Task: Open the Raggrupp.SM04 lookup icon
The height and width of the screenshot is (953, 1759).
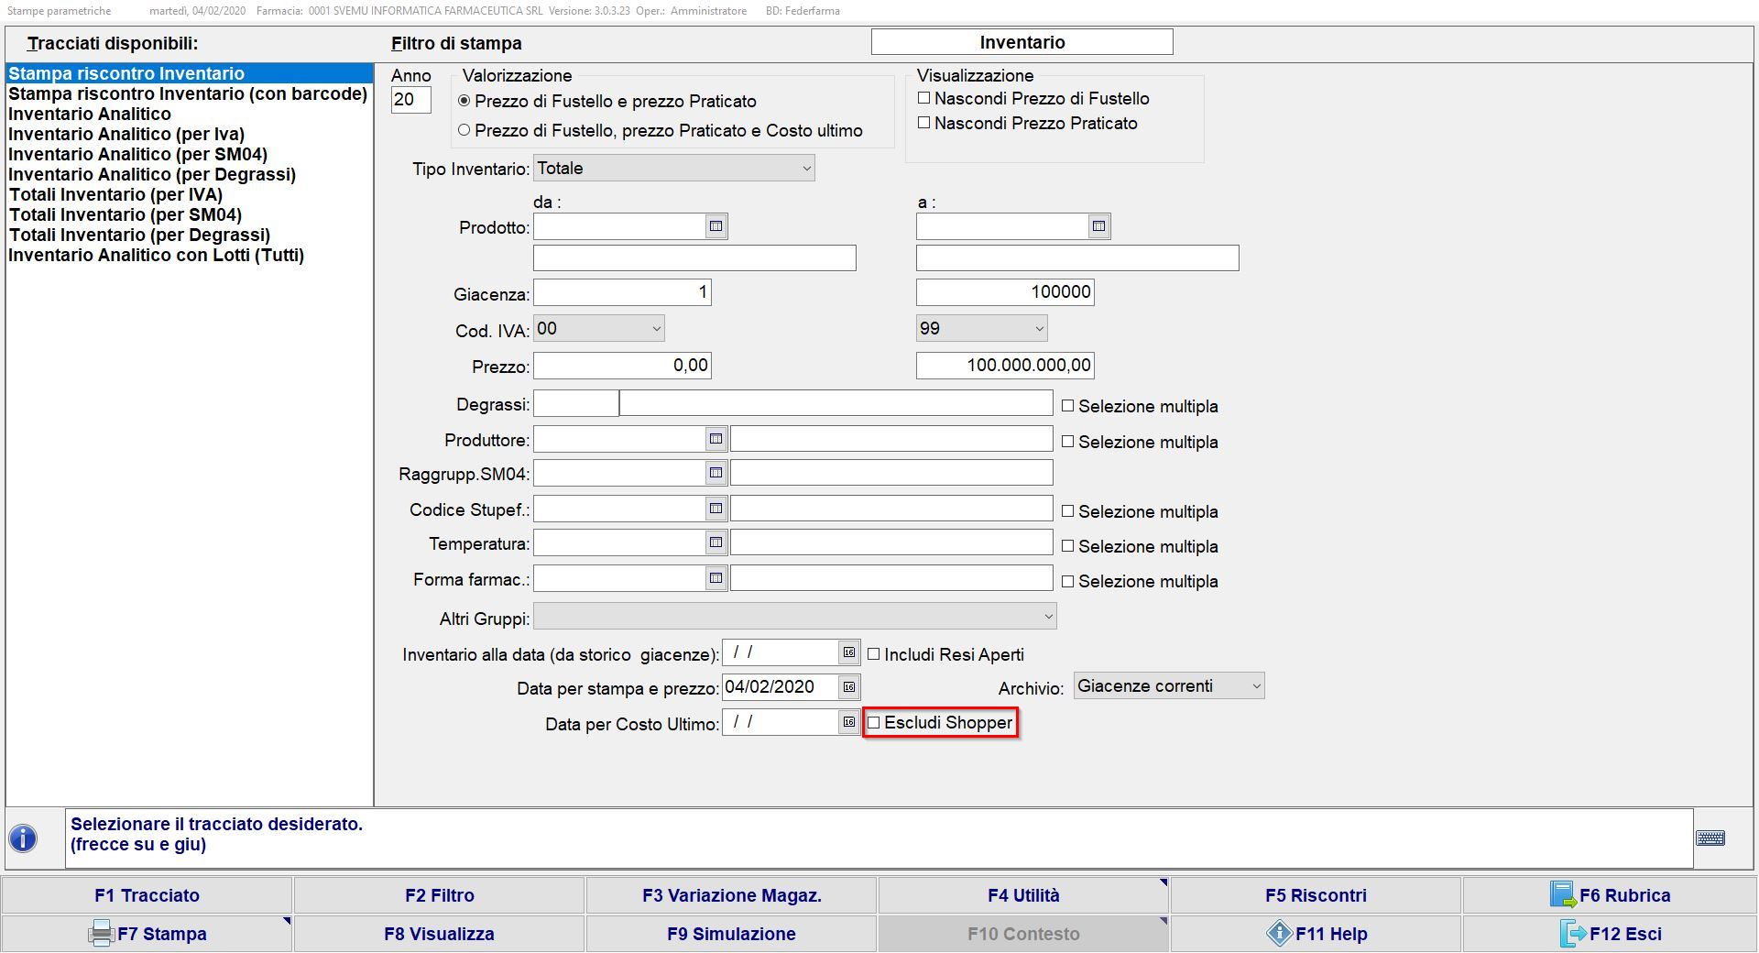Action: pos(716,474)
